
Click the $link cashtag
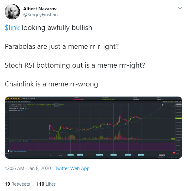(12, 28)
